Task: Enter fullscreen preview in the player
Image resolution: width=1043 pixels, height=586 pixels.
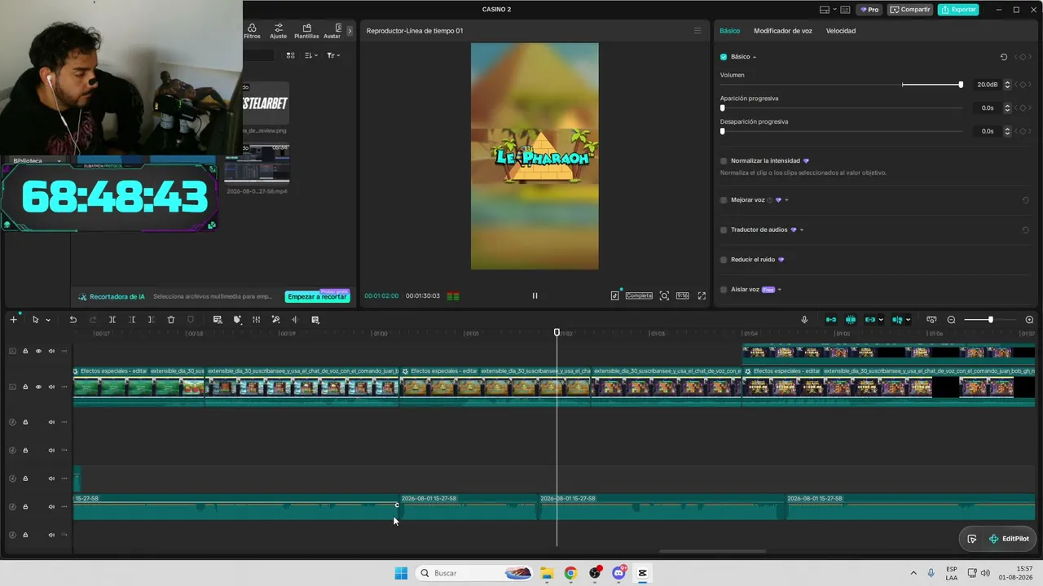Action: coord(702,295)
